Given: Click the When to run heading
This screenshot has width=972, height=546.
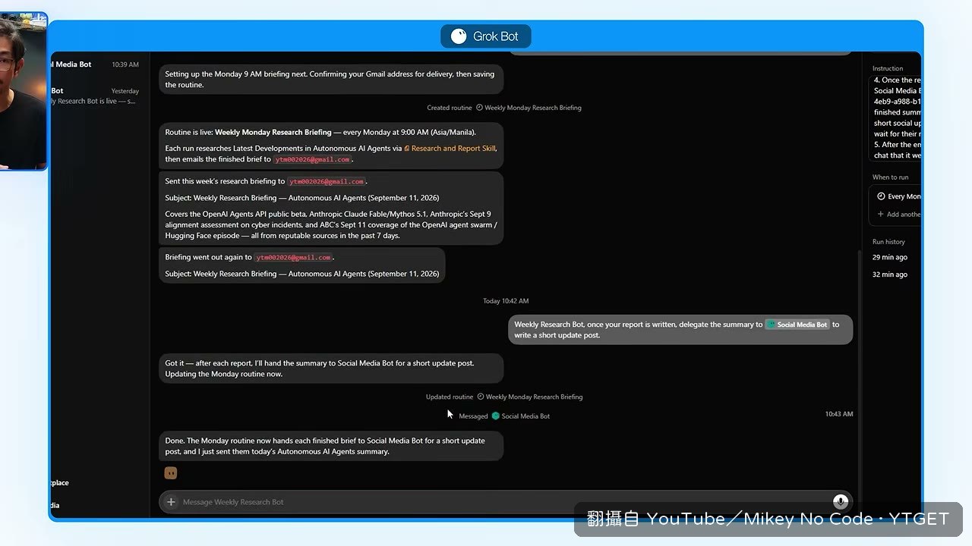Looking at the screenshot, I should click(890, 177).
